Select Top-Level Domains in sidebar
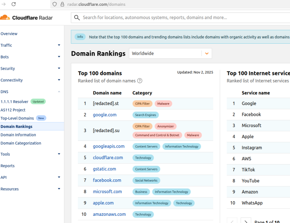 [17, 118]
